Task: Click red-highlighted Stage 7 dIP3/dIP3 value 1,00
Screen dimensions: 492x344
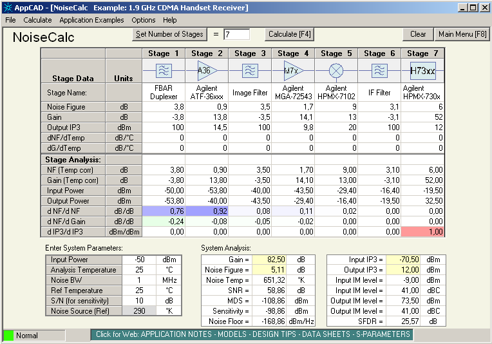Action: [x=422, y=232]
